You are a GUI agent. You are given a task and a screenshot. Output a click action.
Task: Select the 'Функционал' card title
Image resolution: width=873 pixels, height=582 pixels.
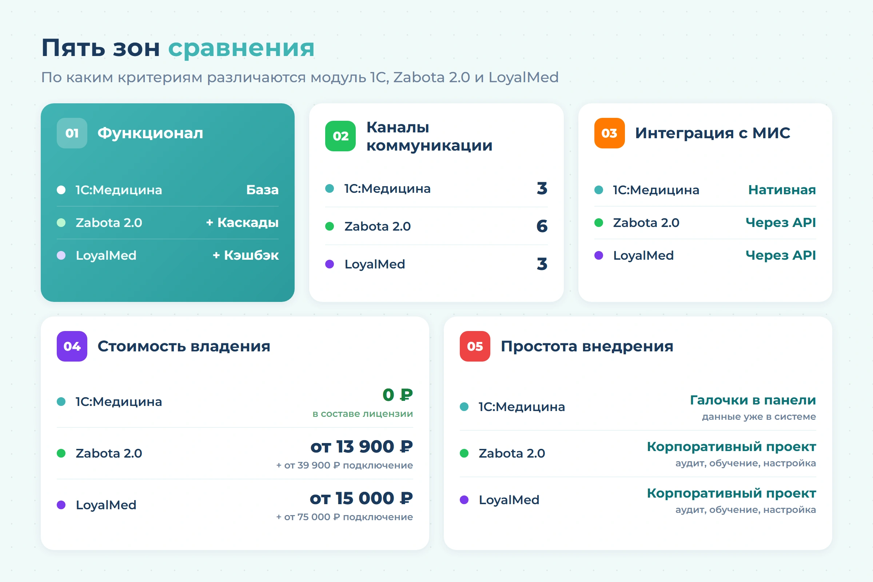tap(150, 133)
